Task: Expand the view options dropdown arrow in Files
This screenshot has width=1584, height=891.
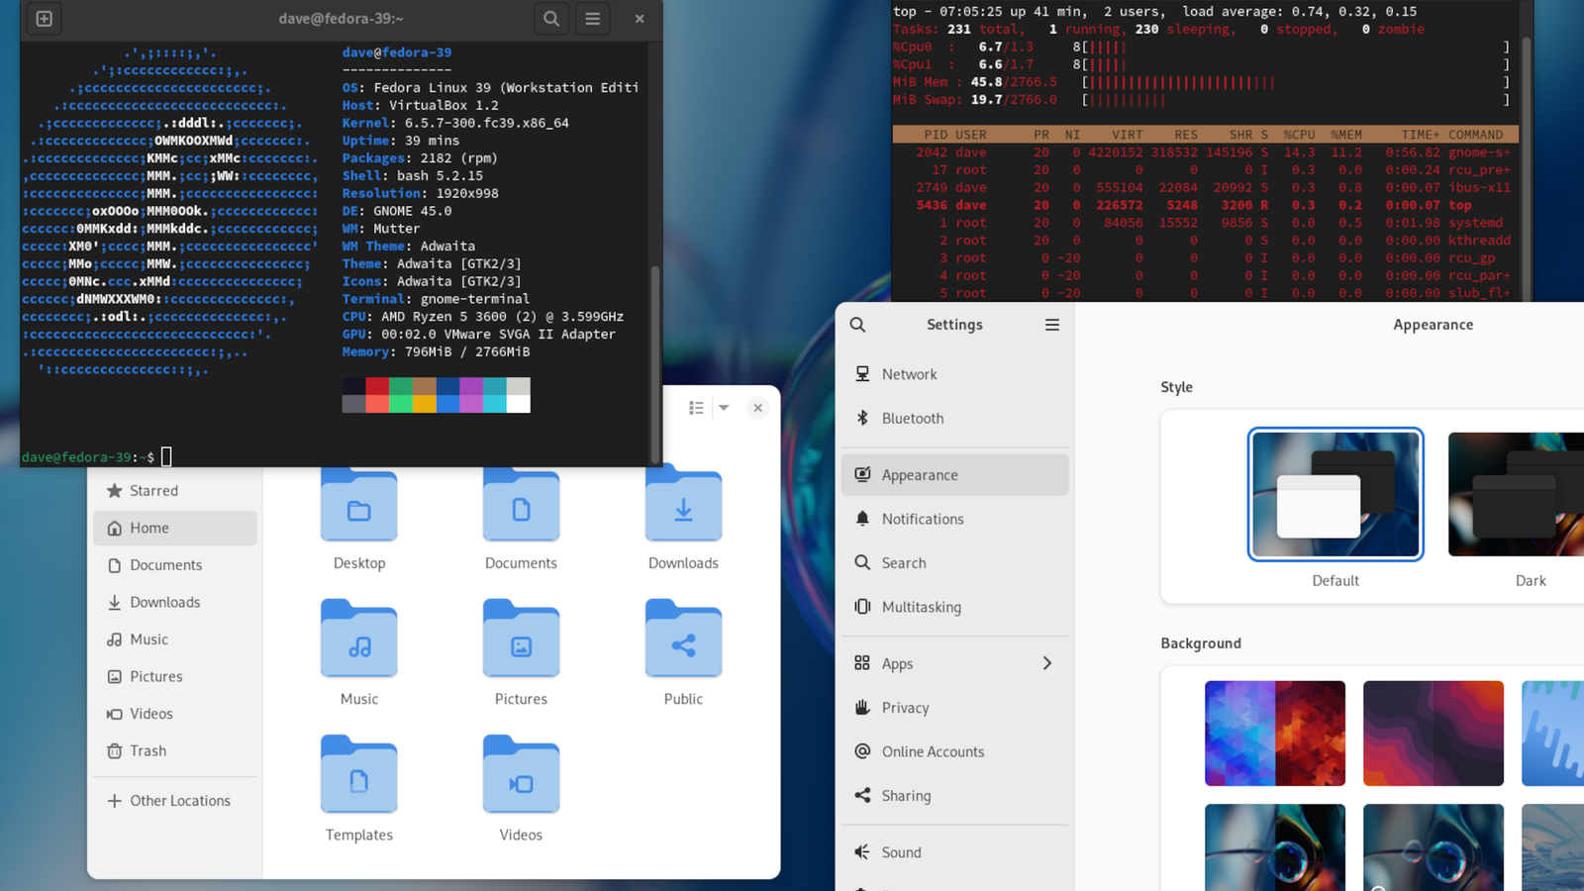Action: tap(724, 408)
